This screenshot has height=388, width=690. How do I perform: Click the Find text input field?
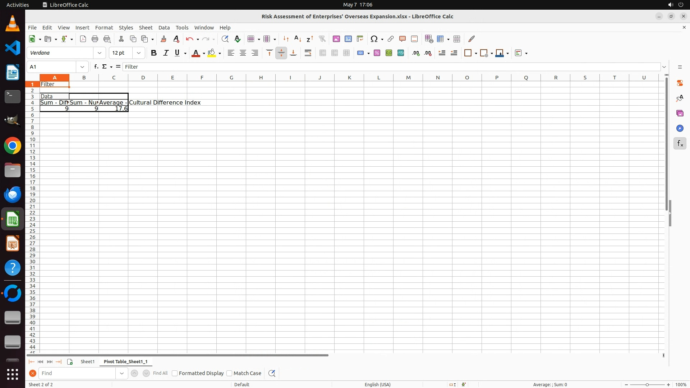(x=77, y=373)
